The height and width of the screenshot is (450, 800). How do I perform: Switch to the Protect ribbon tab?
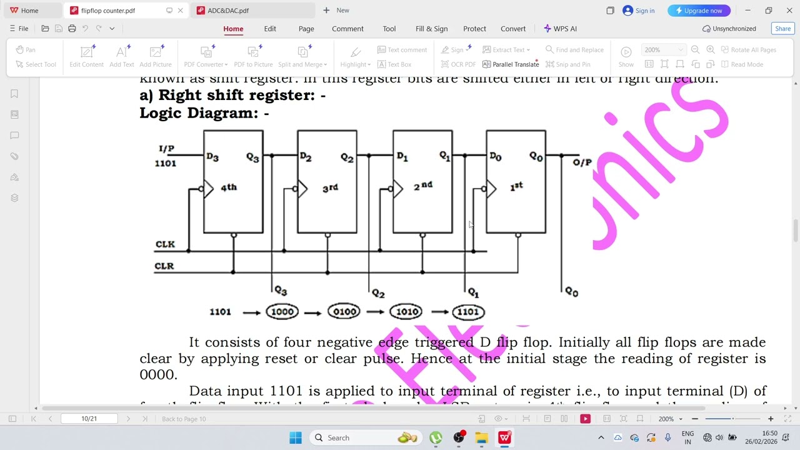[x=474, y=29]
